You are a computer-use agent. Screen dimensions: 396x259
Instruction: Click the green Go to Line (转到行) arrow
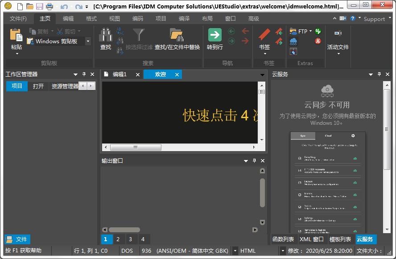215,36
